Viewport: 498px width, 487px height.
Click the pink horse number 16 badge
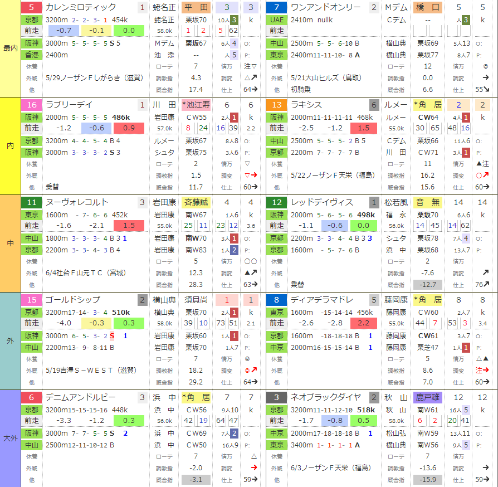[x=31, y=105]
